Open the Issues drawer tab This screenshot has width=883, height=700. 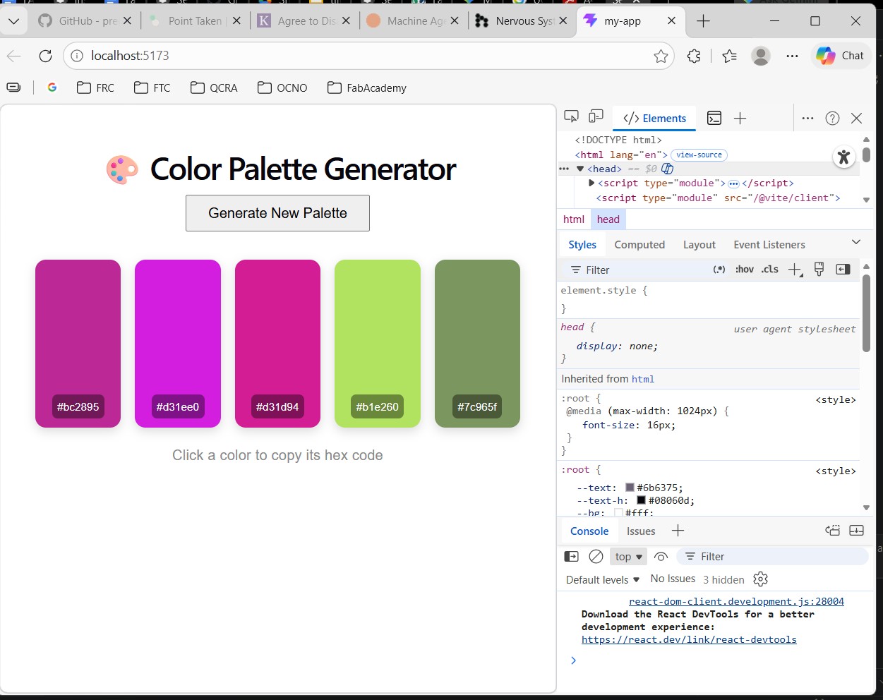coord(641,531)
